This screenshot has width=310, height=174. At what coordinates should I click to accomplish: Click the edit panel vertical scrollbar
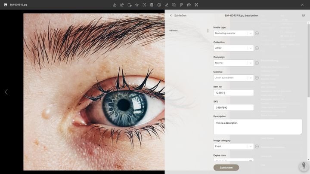pyautogui.click(x=308, y=60)
